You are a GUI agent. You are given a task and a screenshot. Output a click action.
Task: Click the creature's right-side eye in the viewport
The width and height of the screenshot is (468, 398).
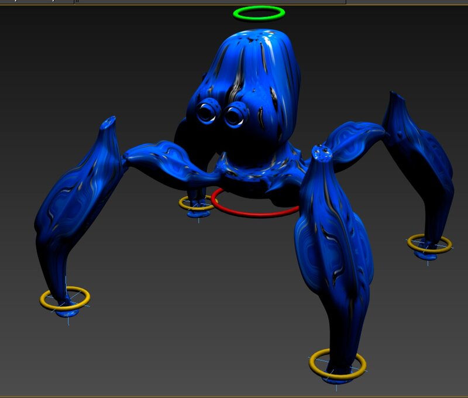click(x=235, y=114)
